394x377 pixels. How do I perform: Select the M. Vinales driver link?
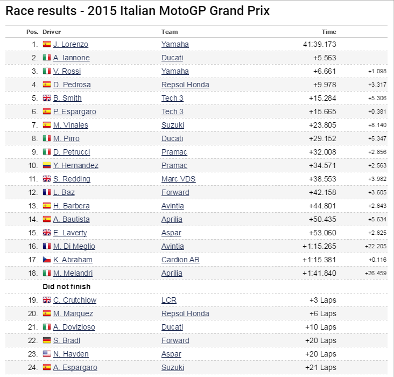(71, 125)
